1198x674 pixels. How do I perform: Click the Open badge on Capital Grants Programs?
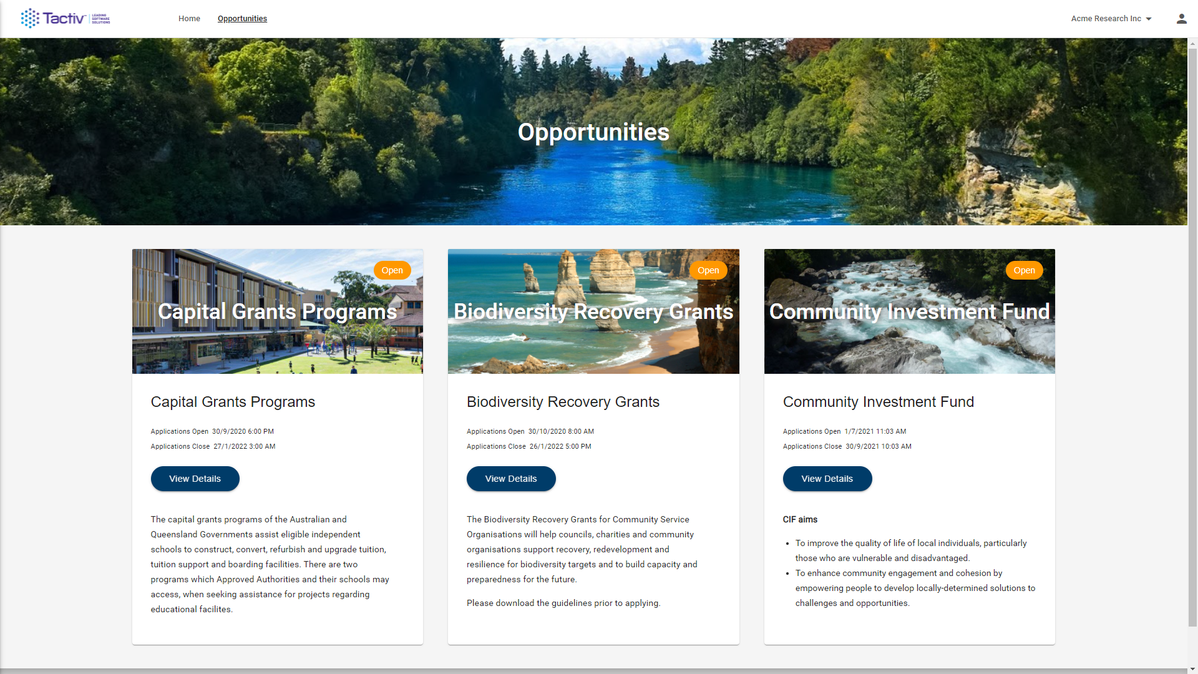[392, 270]
